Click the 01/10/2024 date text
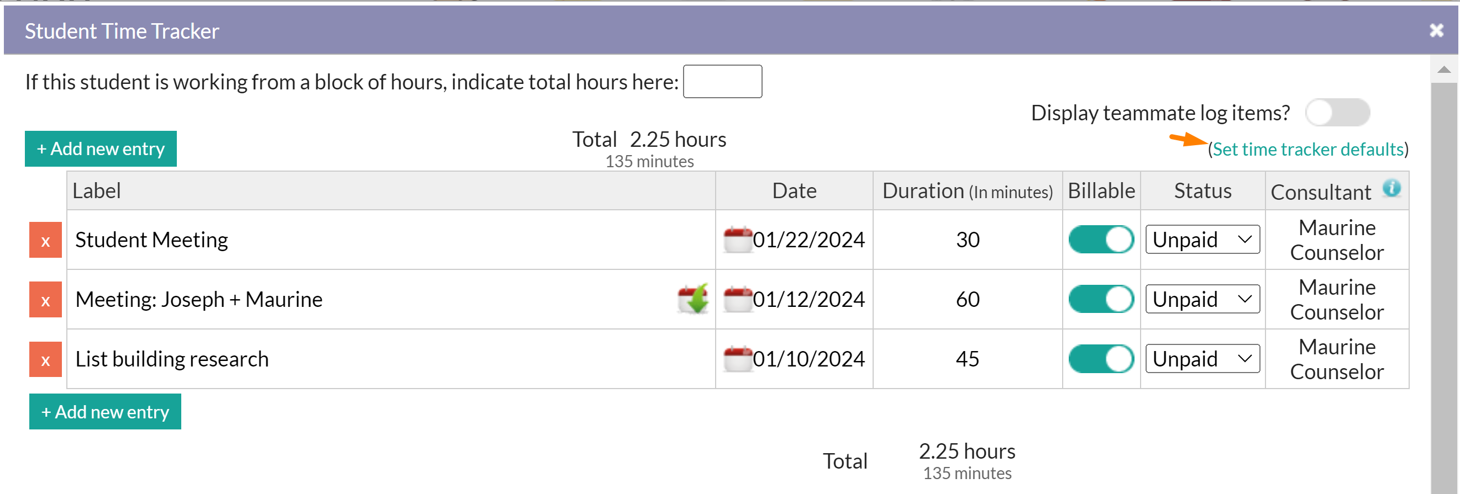The height and width of the screenshot is (494, 1460). click(809, 359)
